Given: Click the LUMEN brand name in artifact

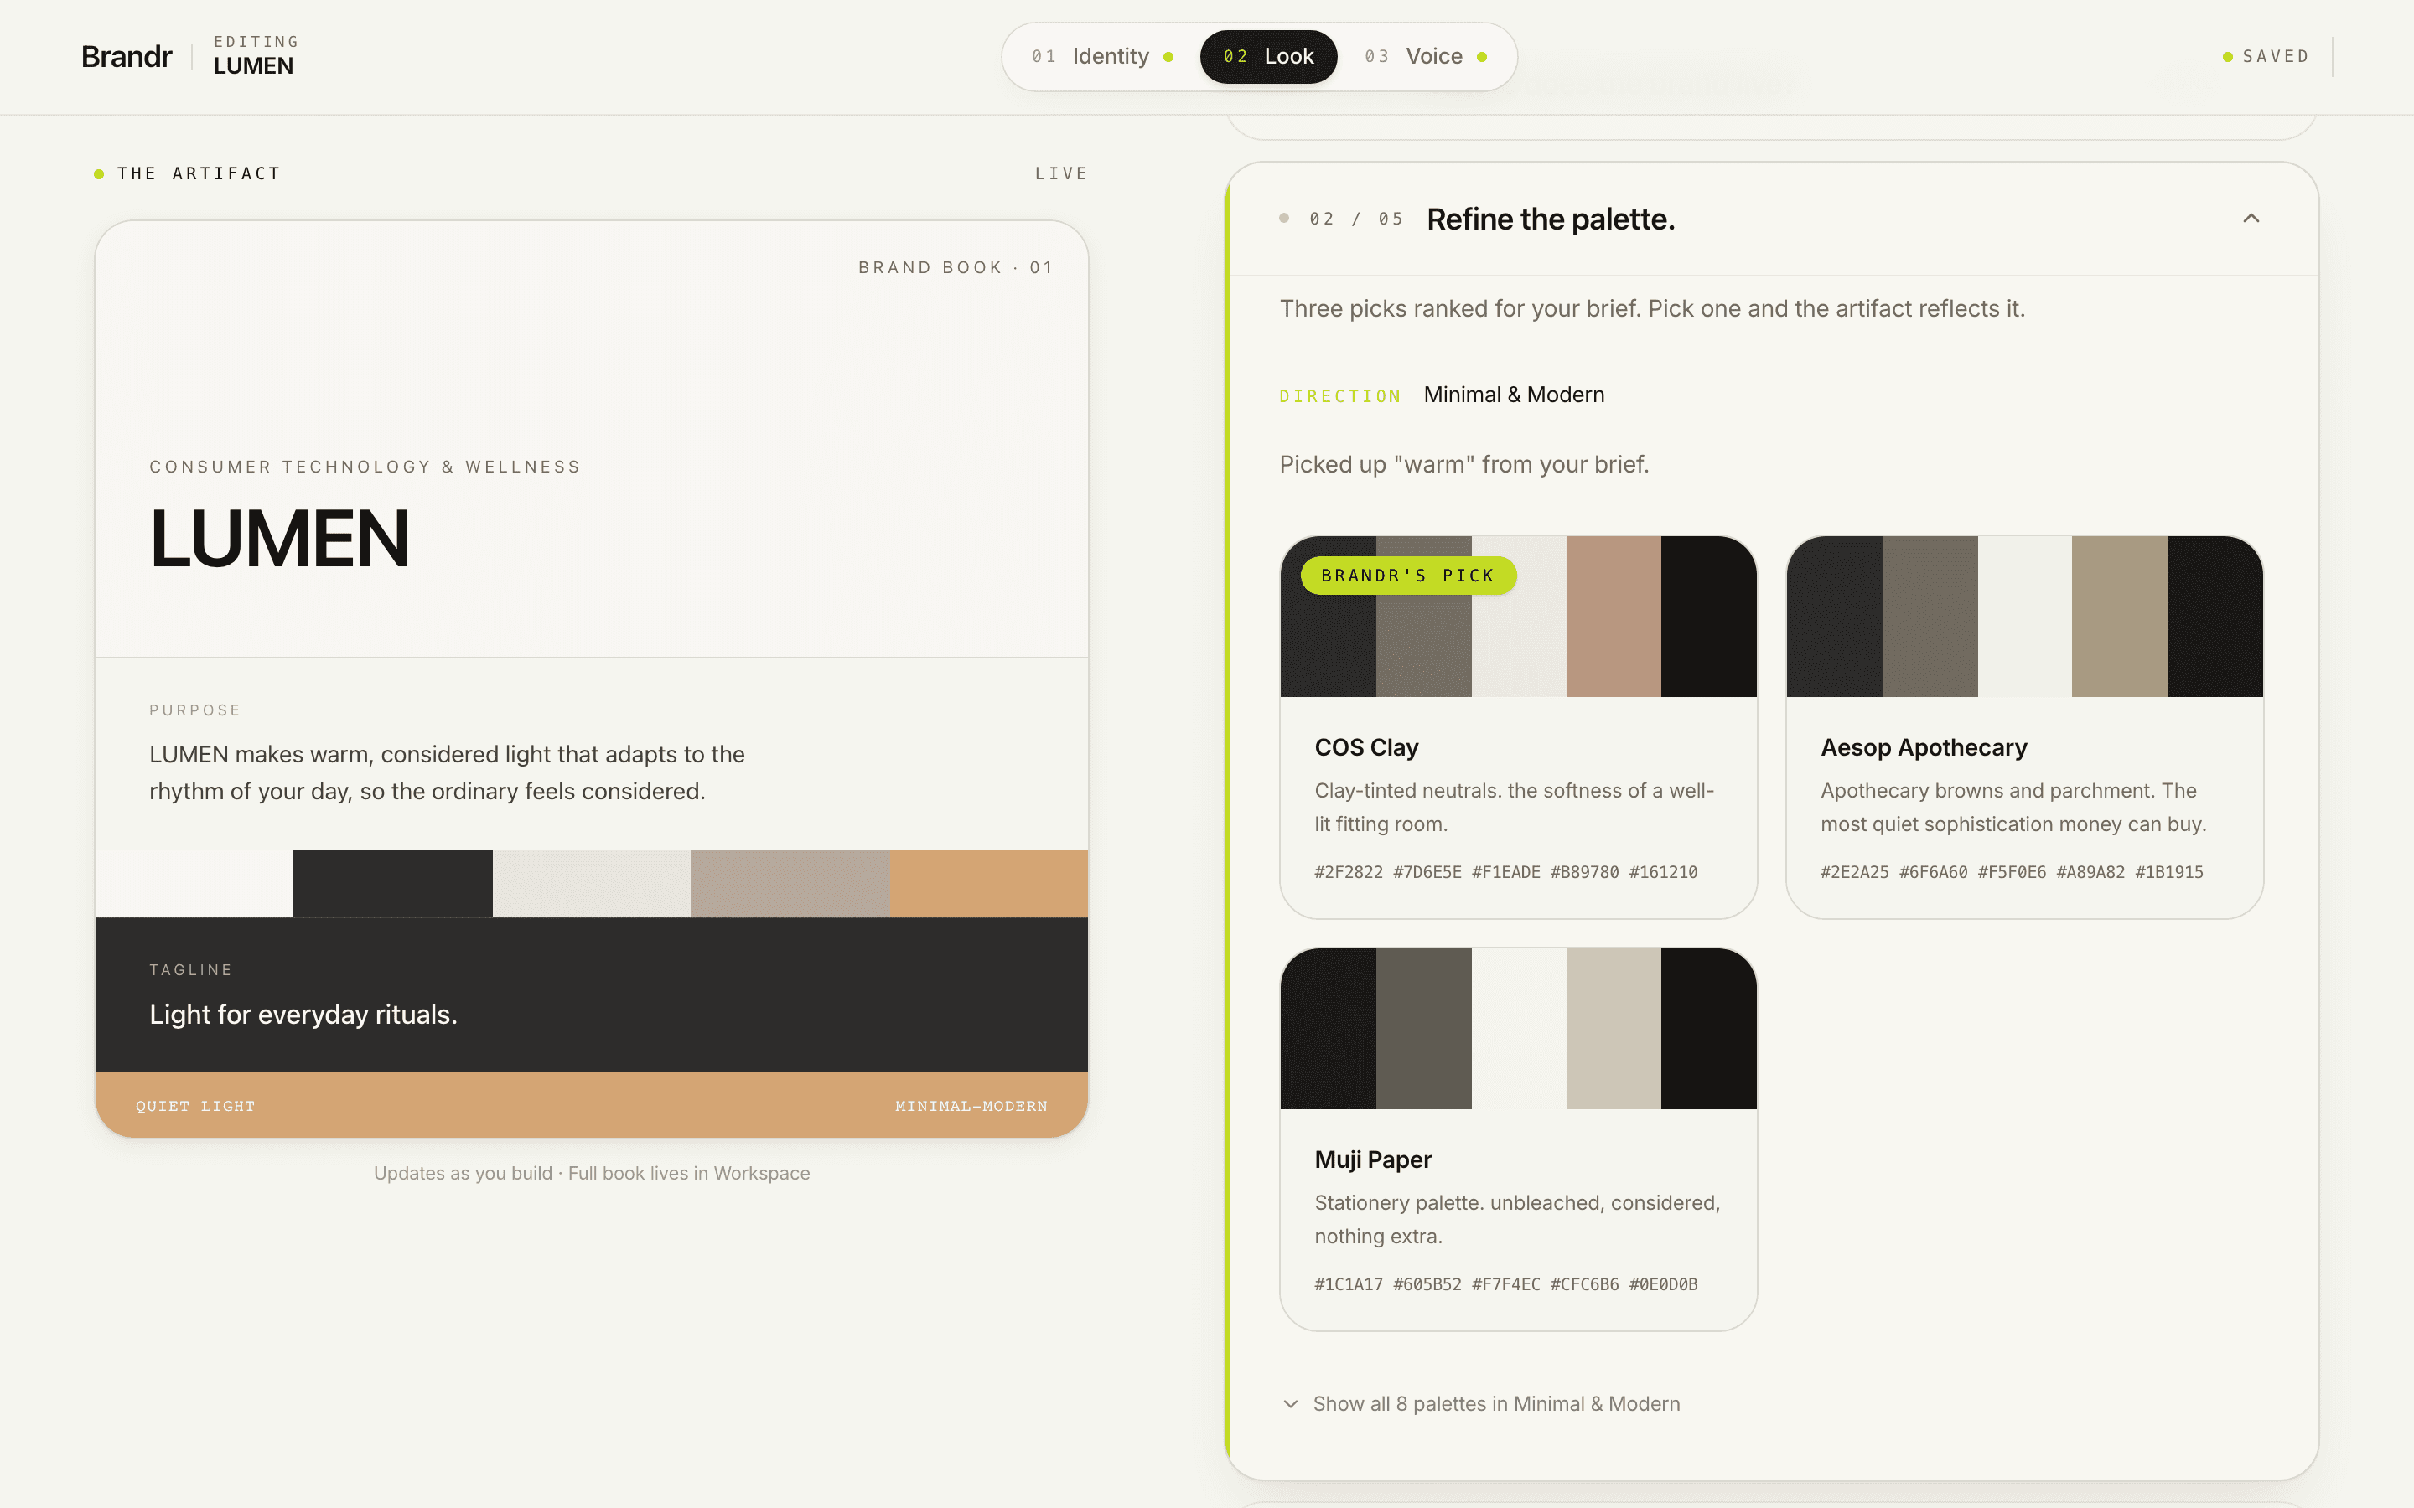Looking at the screenshot, I should point(279,539).
